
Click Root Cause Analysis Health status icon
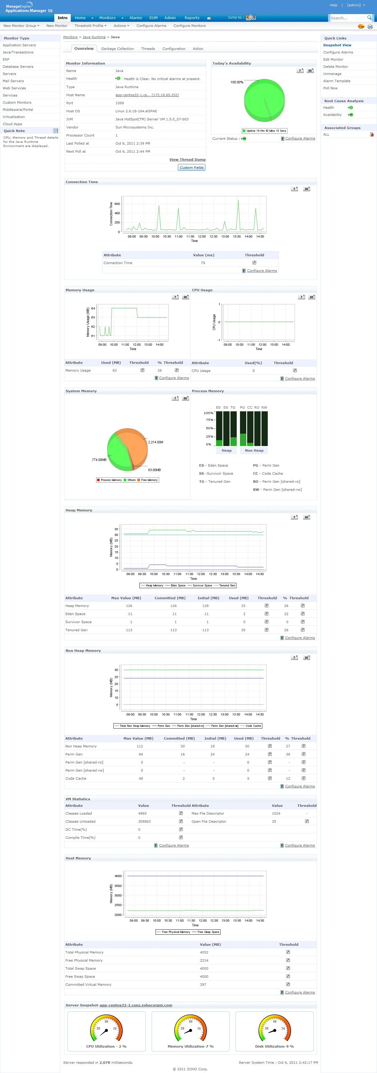click(350, 108)
